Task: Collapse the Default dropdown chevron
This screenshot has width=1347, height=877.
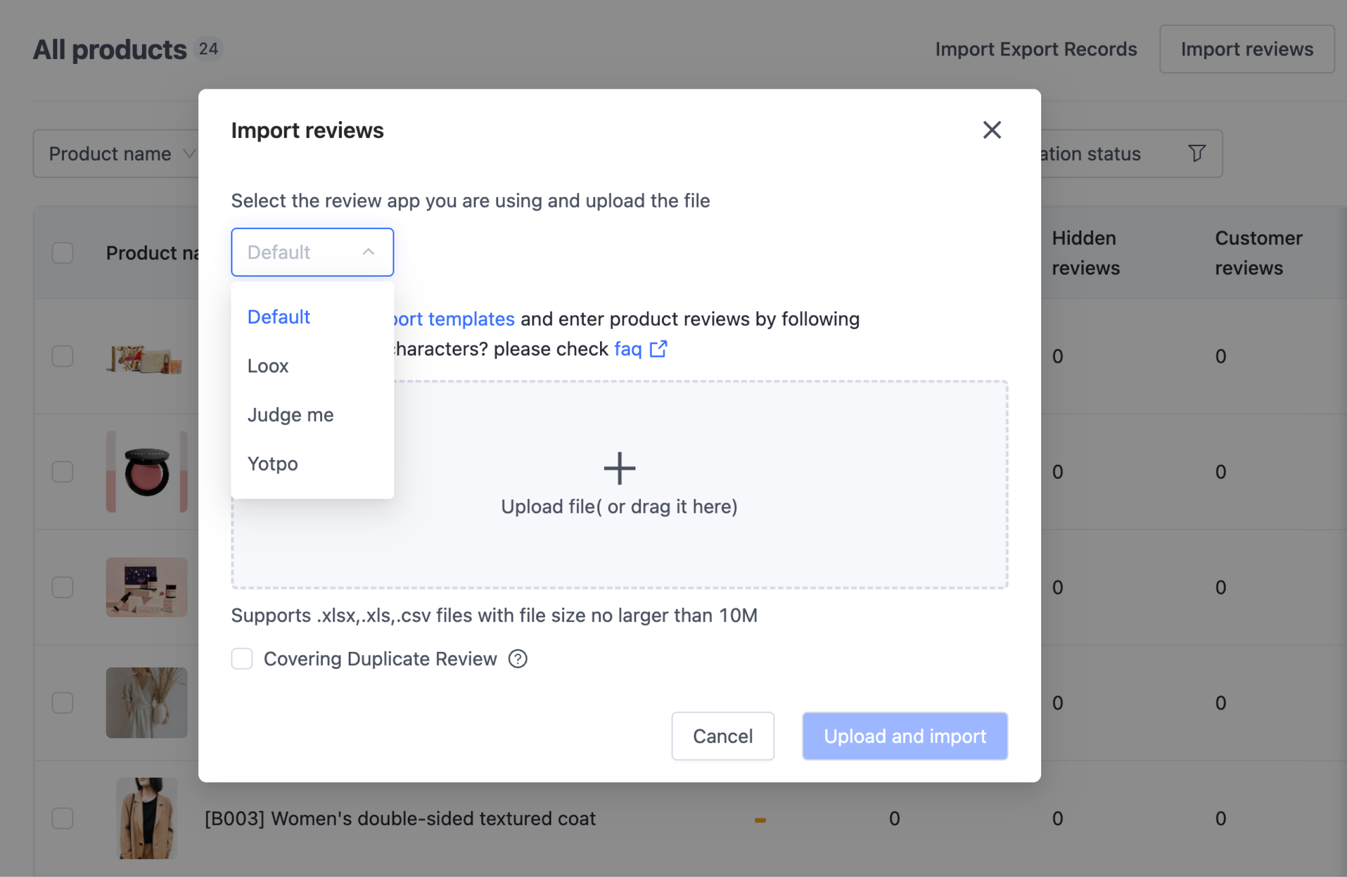Action: [x=369, y=252]
